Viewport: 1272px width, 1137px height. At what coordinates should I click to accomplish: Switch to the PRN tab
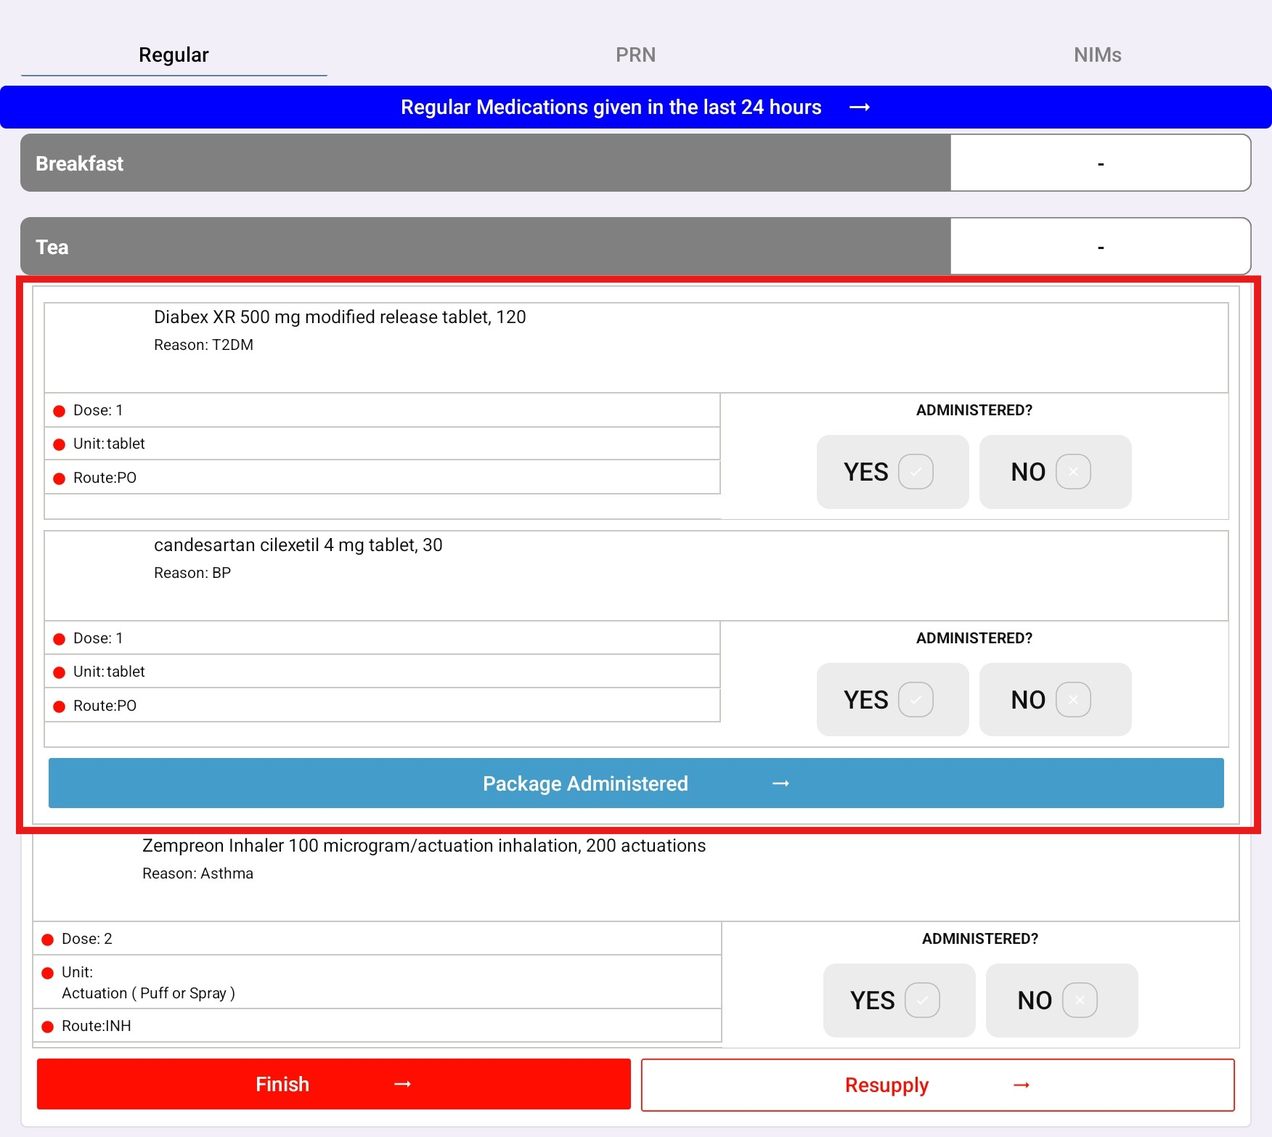[x=635, y=55]
